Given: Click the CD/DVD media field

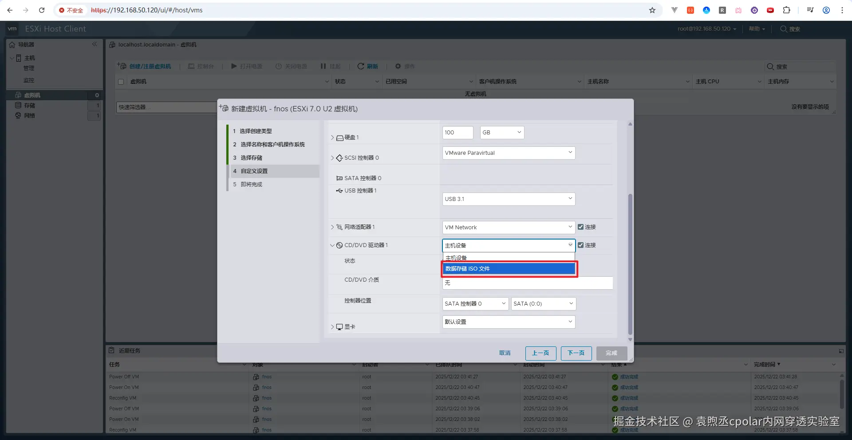Looking at the screenshot, I should pos(528,283).
